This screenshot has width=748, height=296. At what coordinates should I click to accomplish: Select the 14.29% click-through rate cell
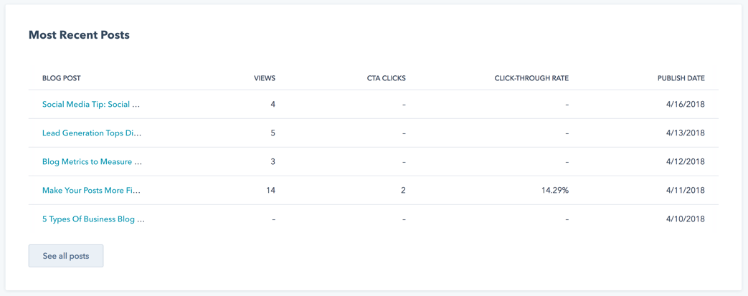(x=554, y=190)
